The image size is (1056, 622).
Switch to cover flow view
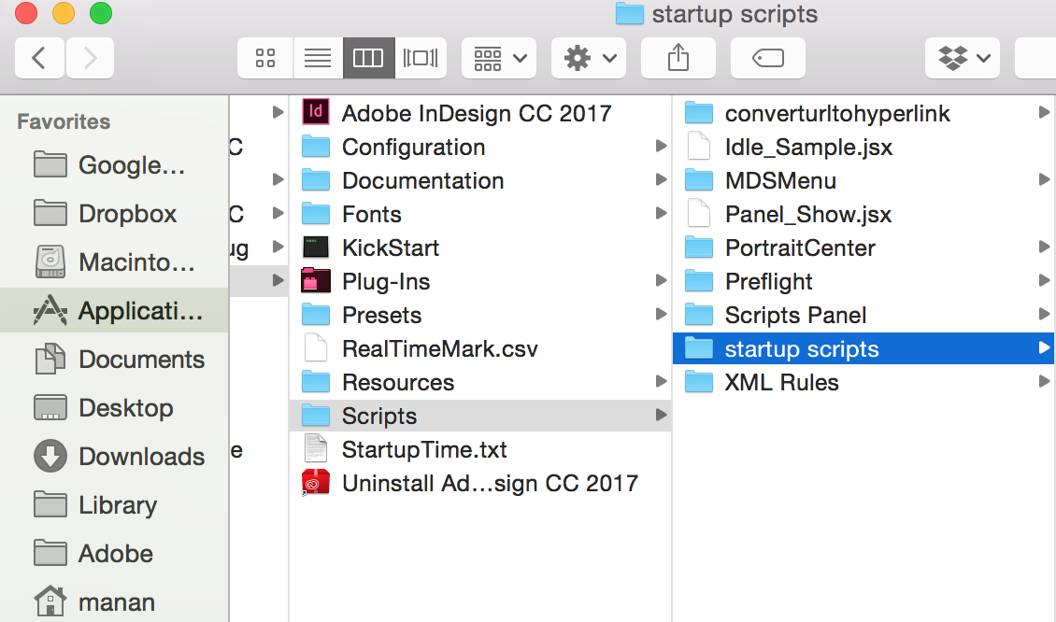[421, 57]
